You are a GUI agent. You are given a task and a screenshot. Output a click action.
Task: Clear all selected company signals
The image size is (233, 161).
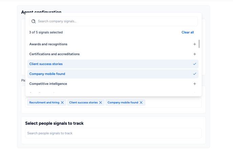188,32
